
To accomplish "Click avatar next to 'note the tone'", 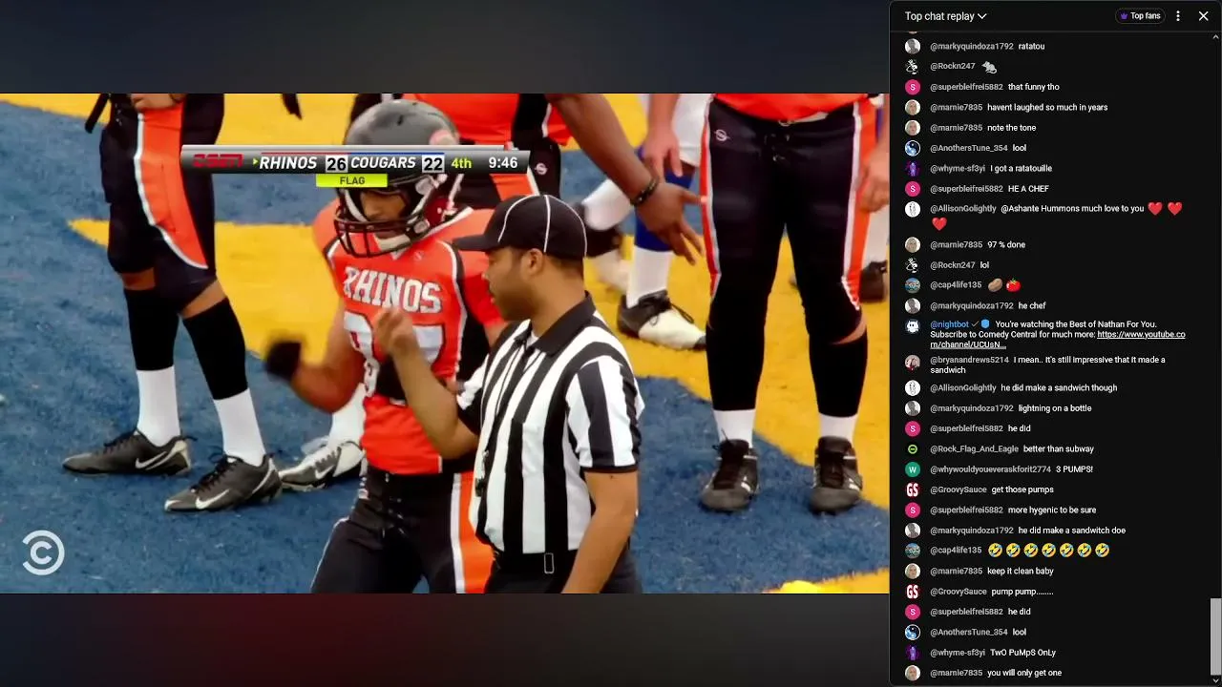I will click(913, 128).
